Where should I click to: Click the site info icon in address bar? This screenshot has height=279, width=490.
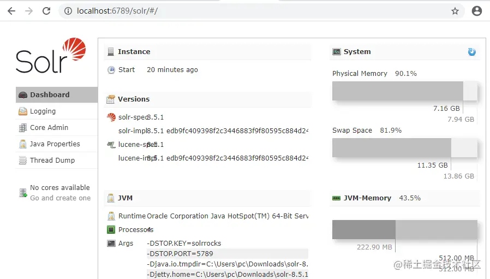(x=68, y=11)
